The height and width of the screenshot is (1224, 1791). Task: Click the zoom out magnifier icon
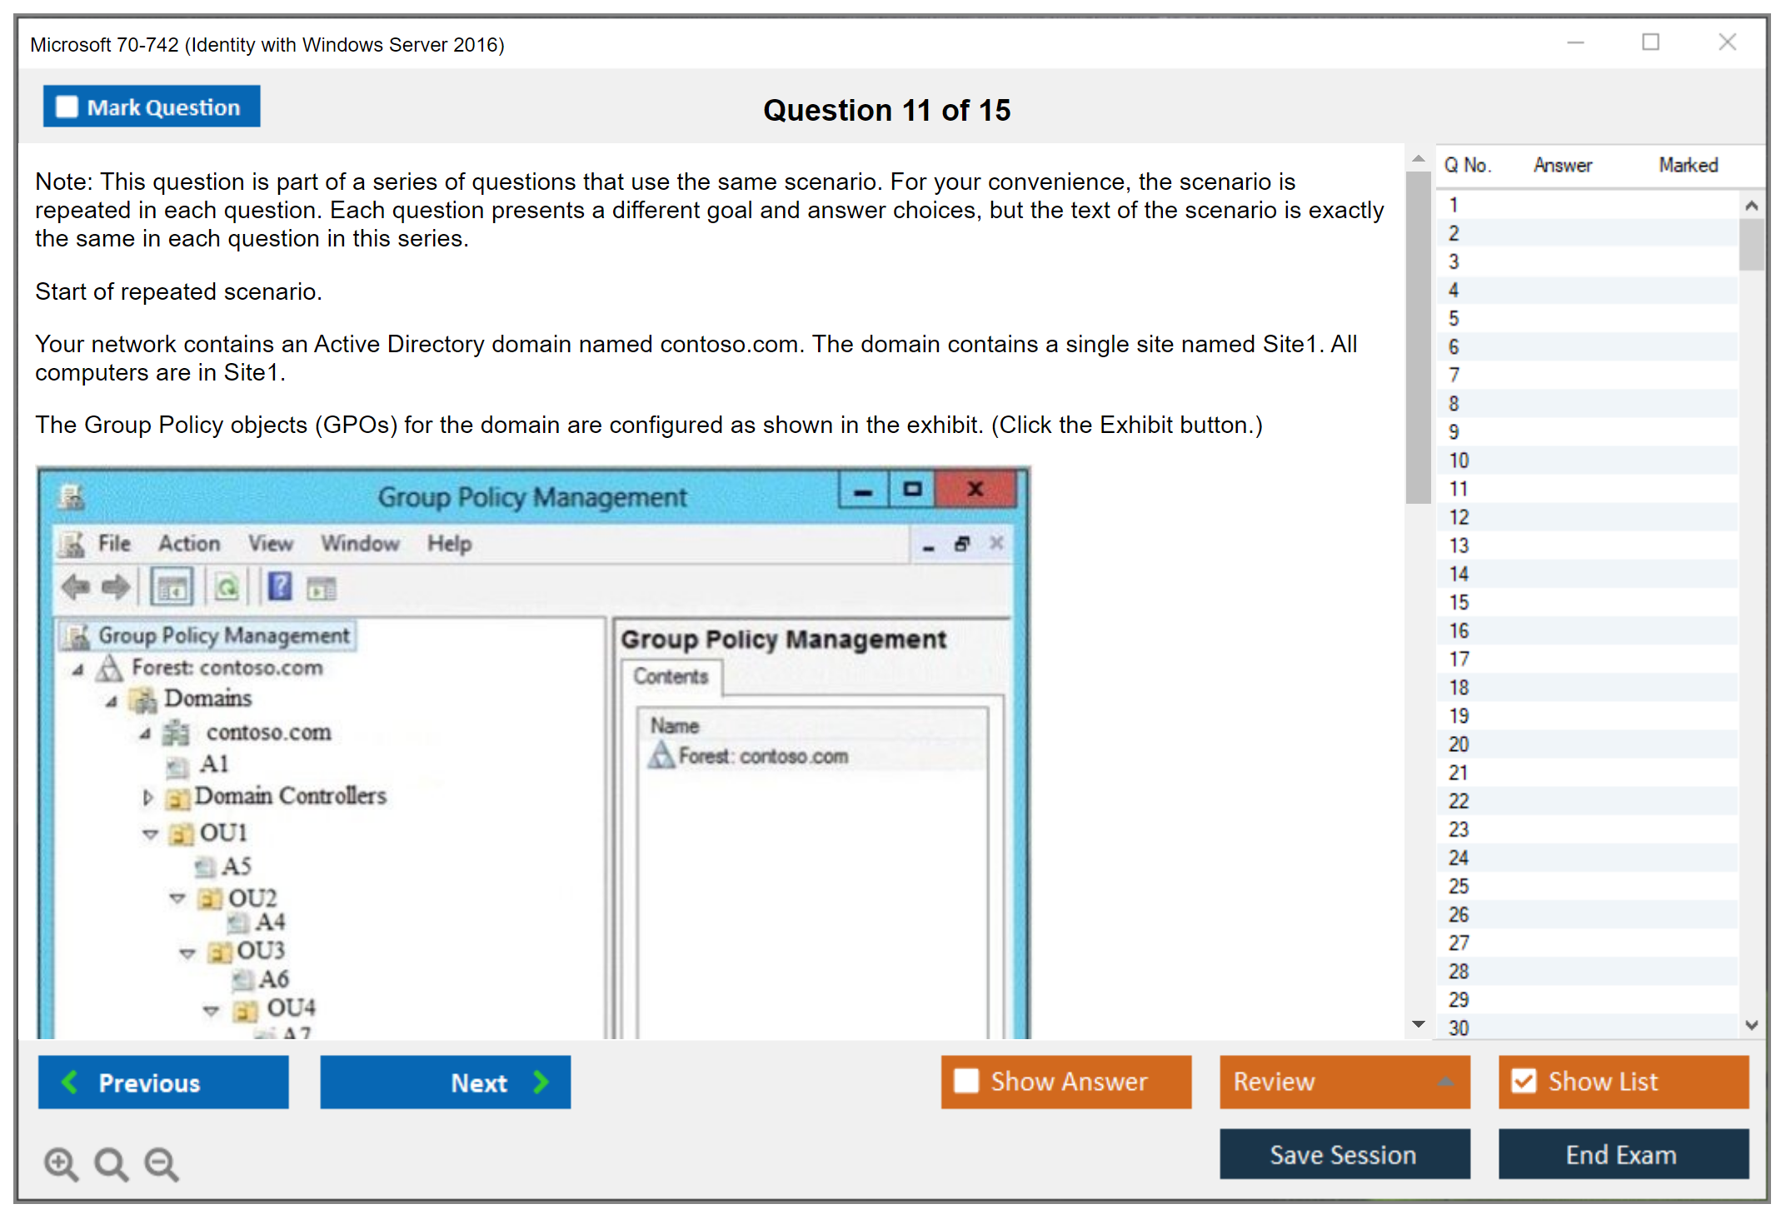[x=161, y=1163]
